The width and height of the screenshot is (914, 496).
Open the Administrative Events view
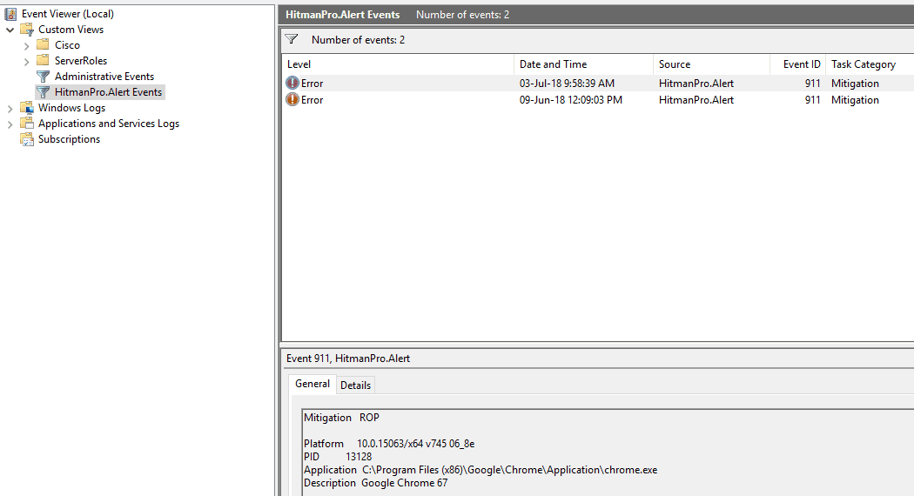click(104, 77)
